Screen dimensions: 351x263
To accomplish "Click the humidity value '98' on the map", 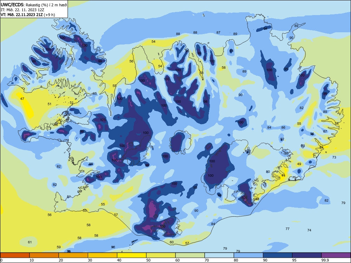I will coord(205,102).
